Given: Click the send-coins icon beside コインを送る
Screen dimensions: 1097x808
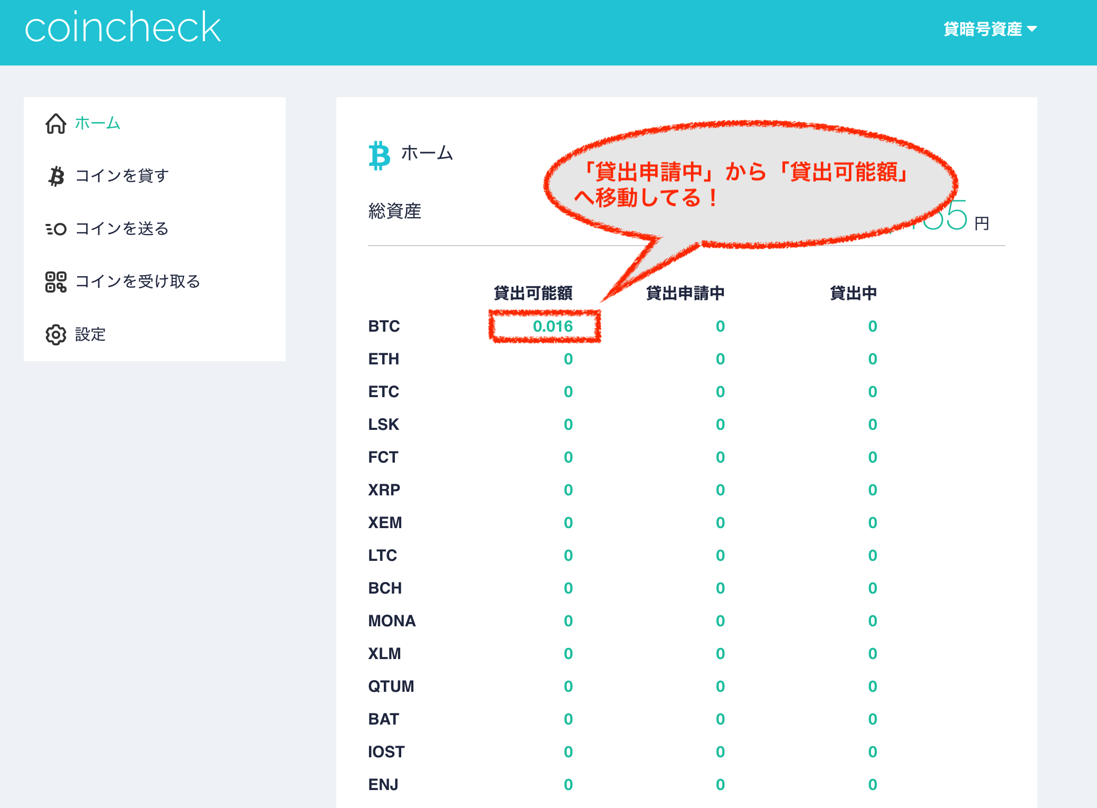Looking at the screenshot, I should tap(55, 229).
